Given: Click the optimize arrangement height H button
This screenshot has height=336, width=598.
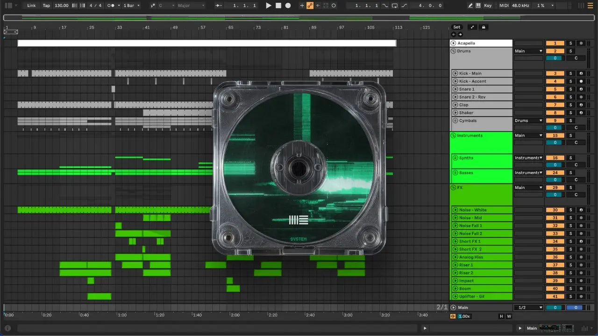Looking at the screenshot, I should click(501, 316).
